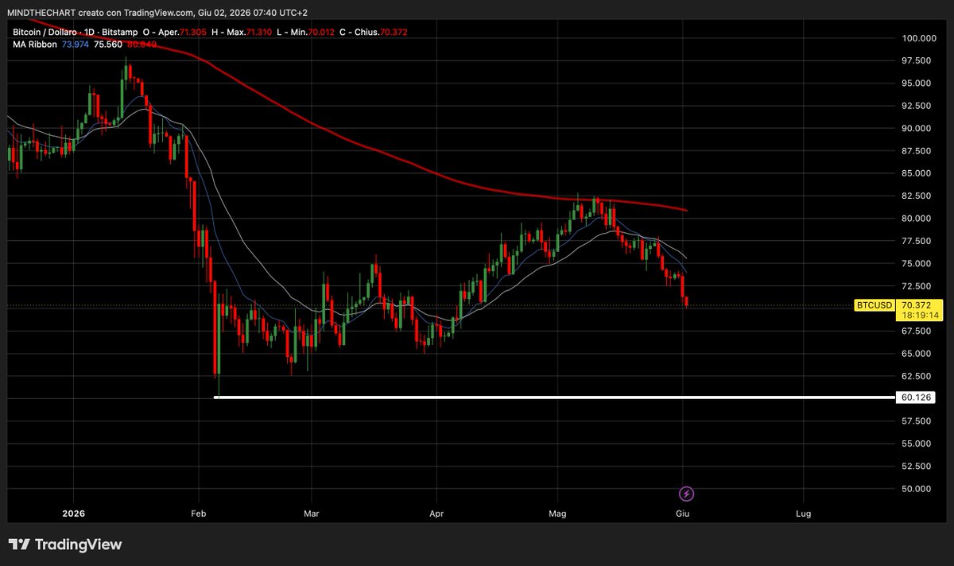Click the blue MA value 73.974

pos(76,44)
